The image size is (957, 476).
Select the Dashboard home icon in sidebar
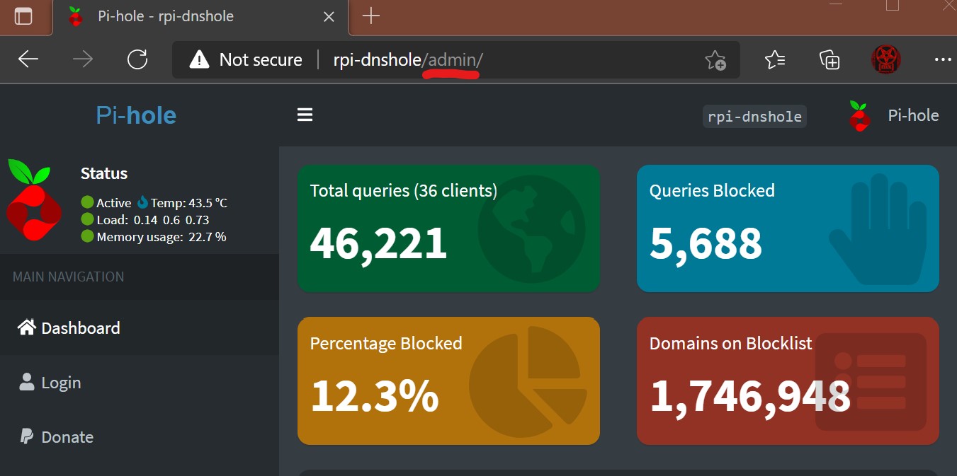coord(26,327)
